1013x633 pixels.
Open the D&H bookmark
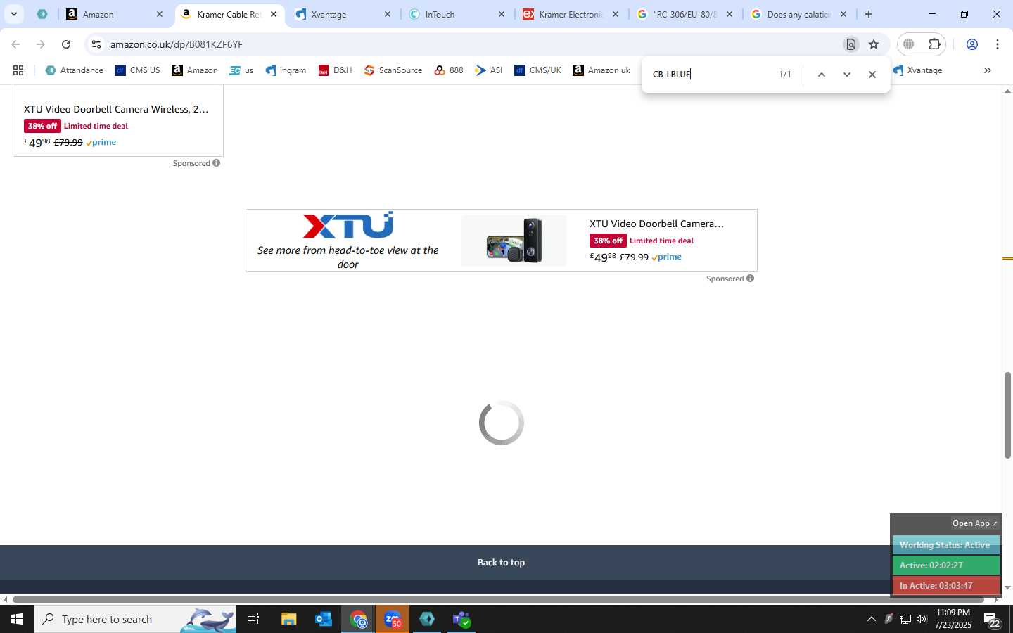(335, 70)
